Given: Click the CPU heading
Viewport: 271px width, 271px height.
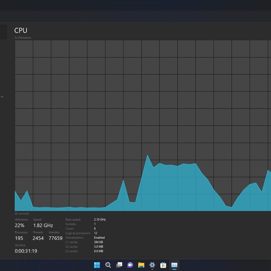Looking at the screenshot, I should 21,30.
